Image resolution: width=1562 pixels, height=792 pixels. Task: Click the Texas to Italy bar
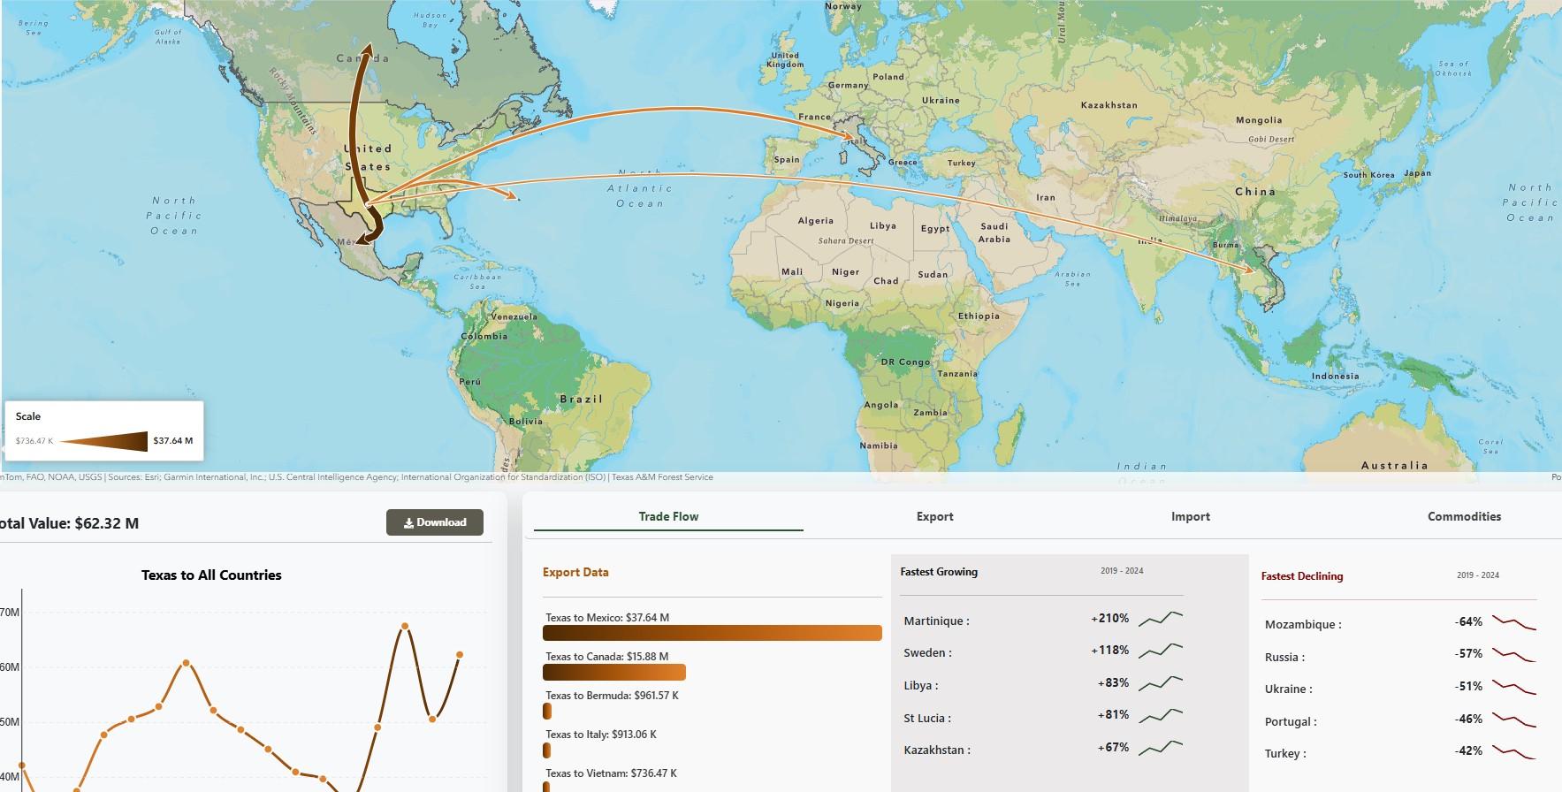pyautogui.click(x=547, y=750)
